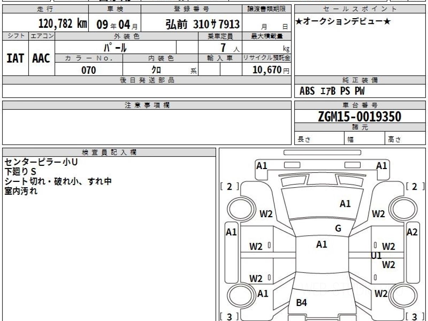Click the 外装色 header
Viewport: 428px width, 321px height.
click(x=127, y=36)
